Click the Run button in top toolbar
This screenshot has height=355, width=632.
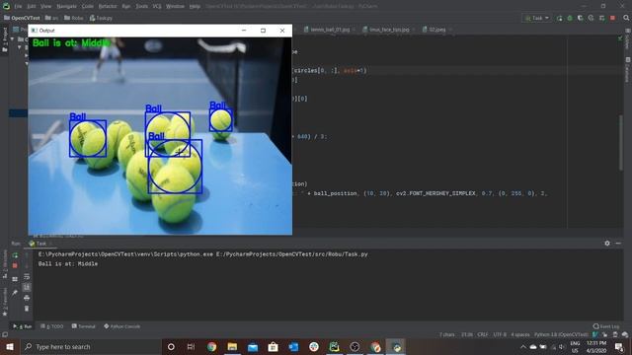[x=560, y=18]
